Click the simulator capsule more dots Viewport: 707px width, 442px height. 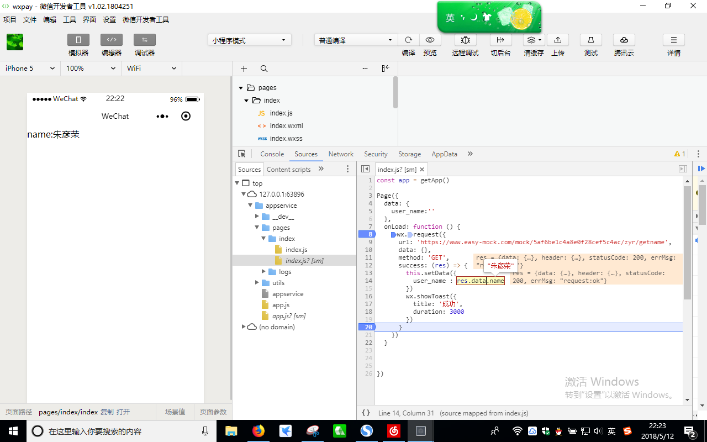pyautogui.click(x=162, y=116)
